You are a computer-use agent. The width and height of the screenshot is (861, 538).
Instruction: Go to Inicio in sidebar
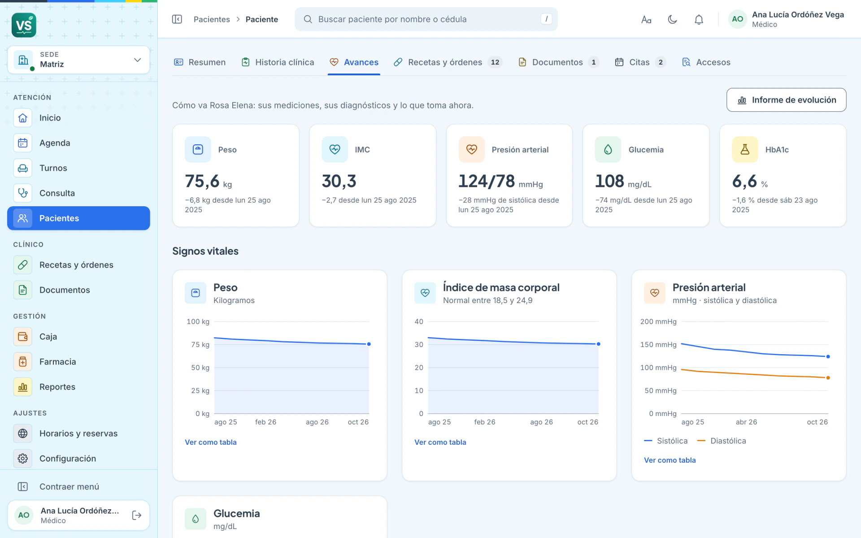tap(78, 118)
